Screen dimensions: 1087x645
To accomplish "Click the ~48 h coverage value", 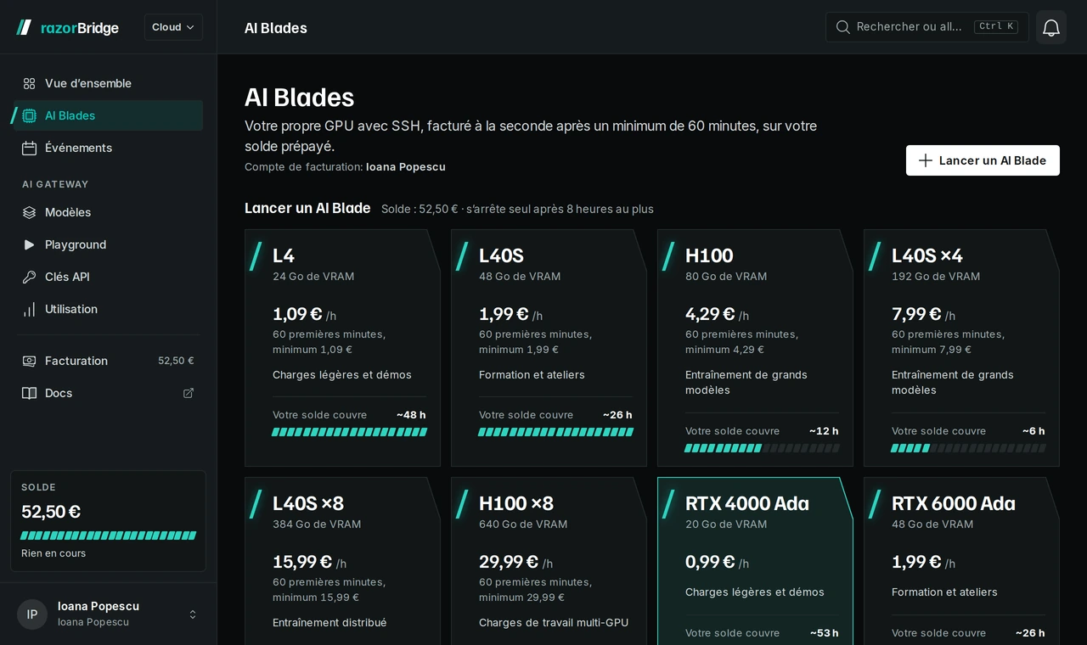I will pyautogui.click(x=411, y=415).
